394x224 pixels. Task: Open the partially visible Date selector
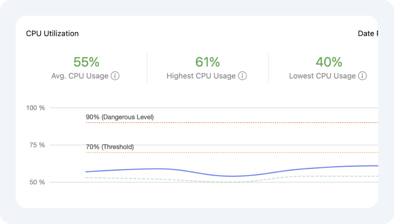coord(368,34)
